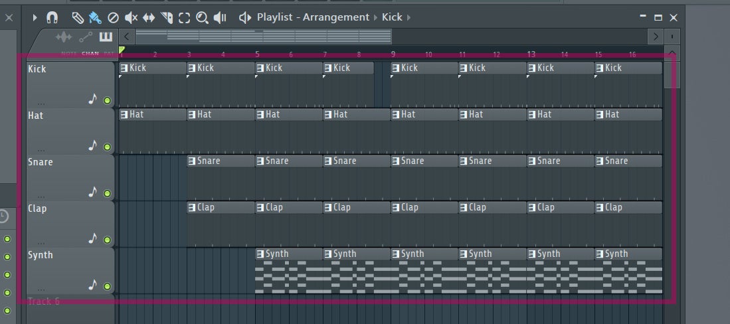Mute the Synth track using its green LED

click(x=107, y=287)
